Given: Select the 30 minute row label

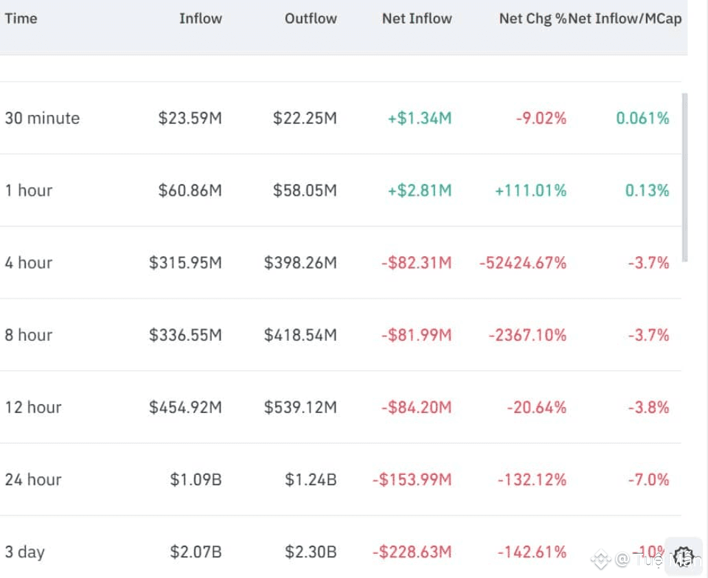Looking at the screenshot, I should tap(42, 118).
